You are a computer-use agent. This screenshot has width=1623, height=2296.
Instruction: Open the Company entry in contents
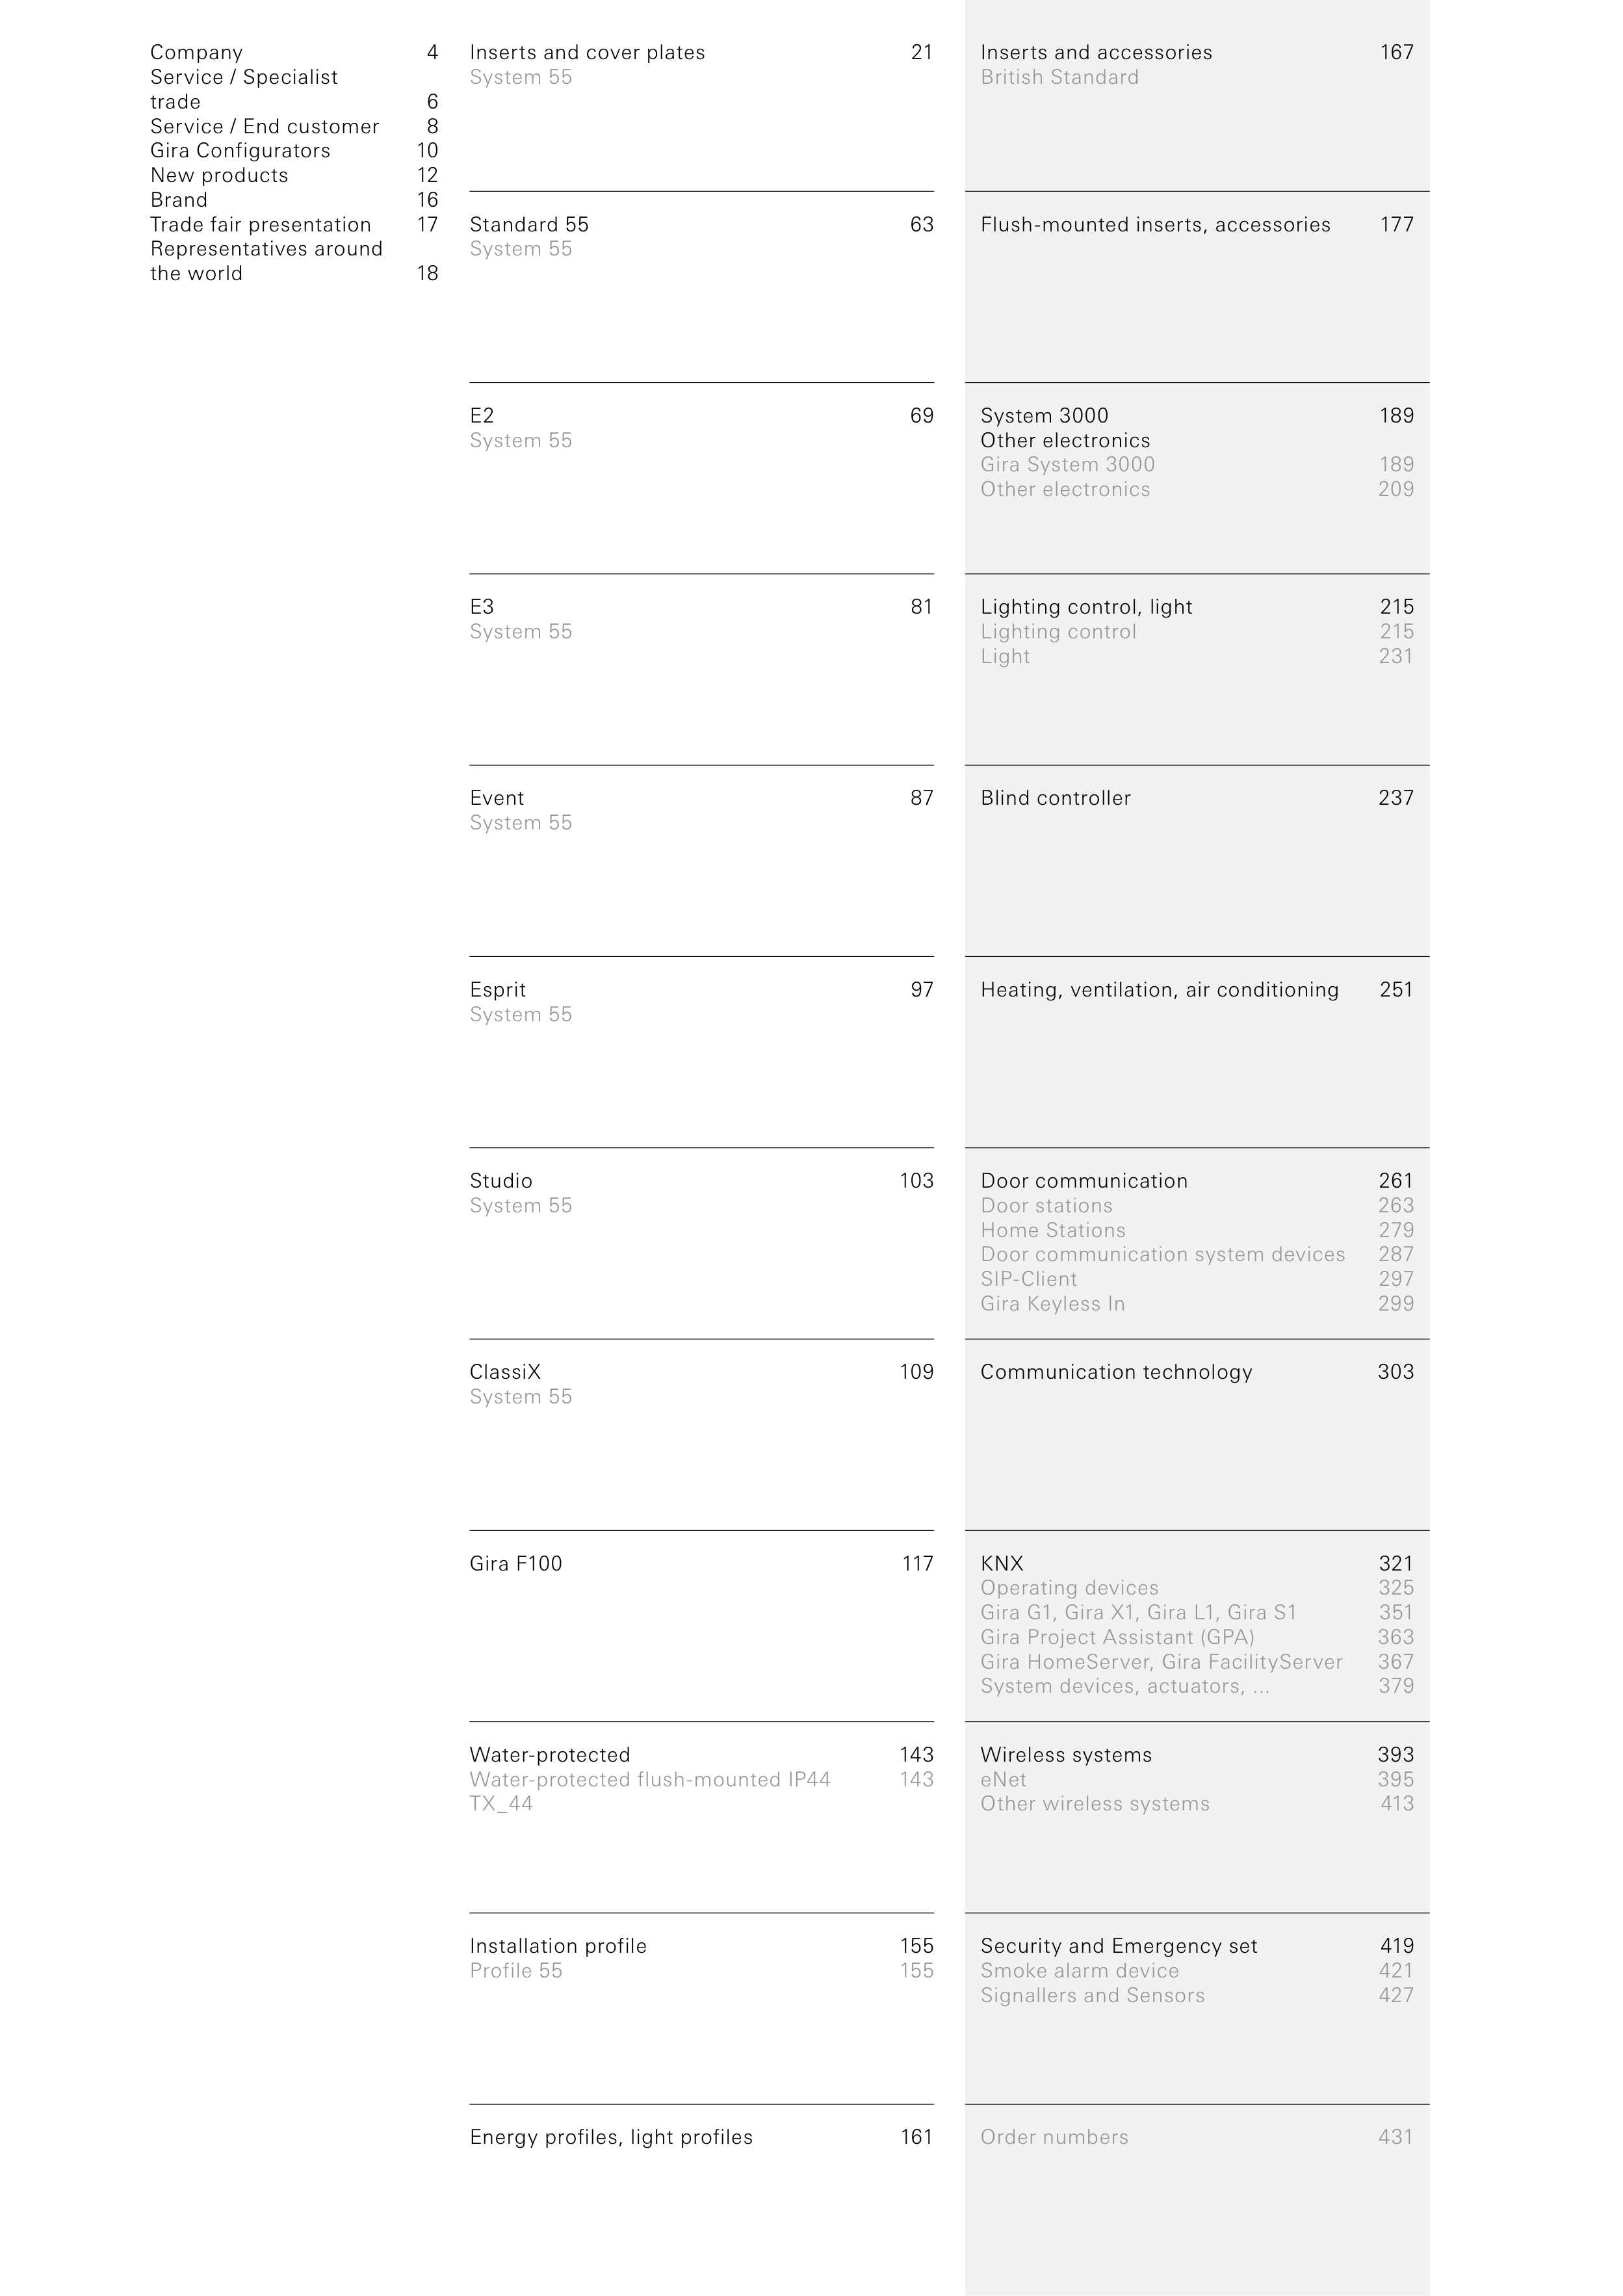196,52
